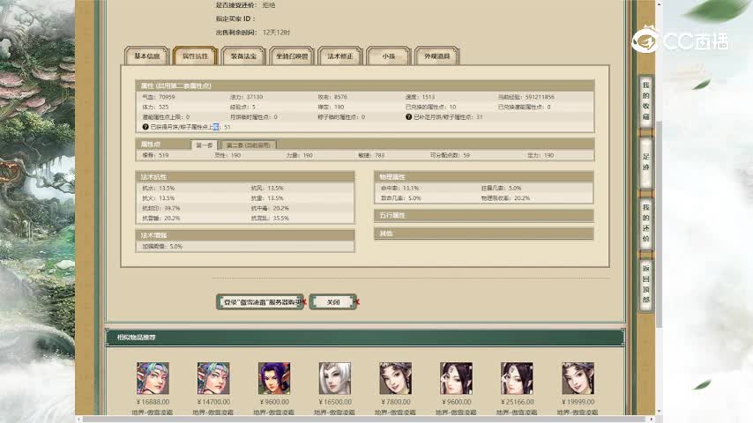
Task: Expand the 其他 section header
Action: [x=483, y=234]
